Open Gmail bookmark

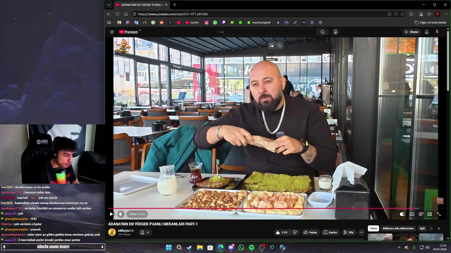click(144, 22)
